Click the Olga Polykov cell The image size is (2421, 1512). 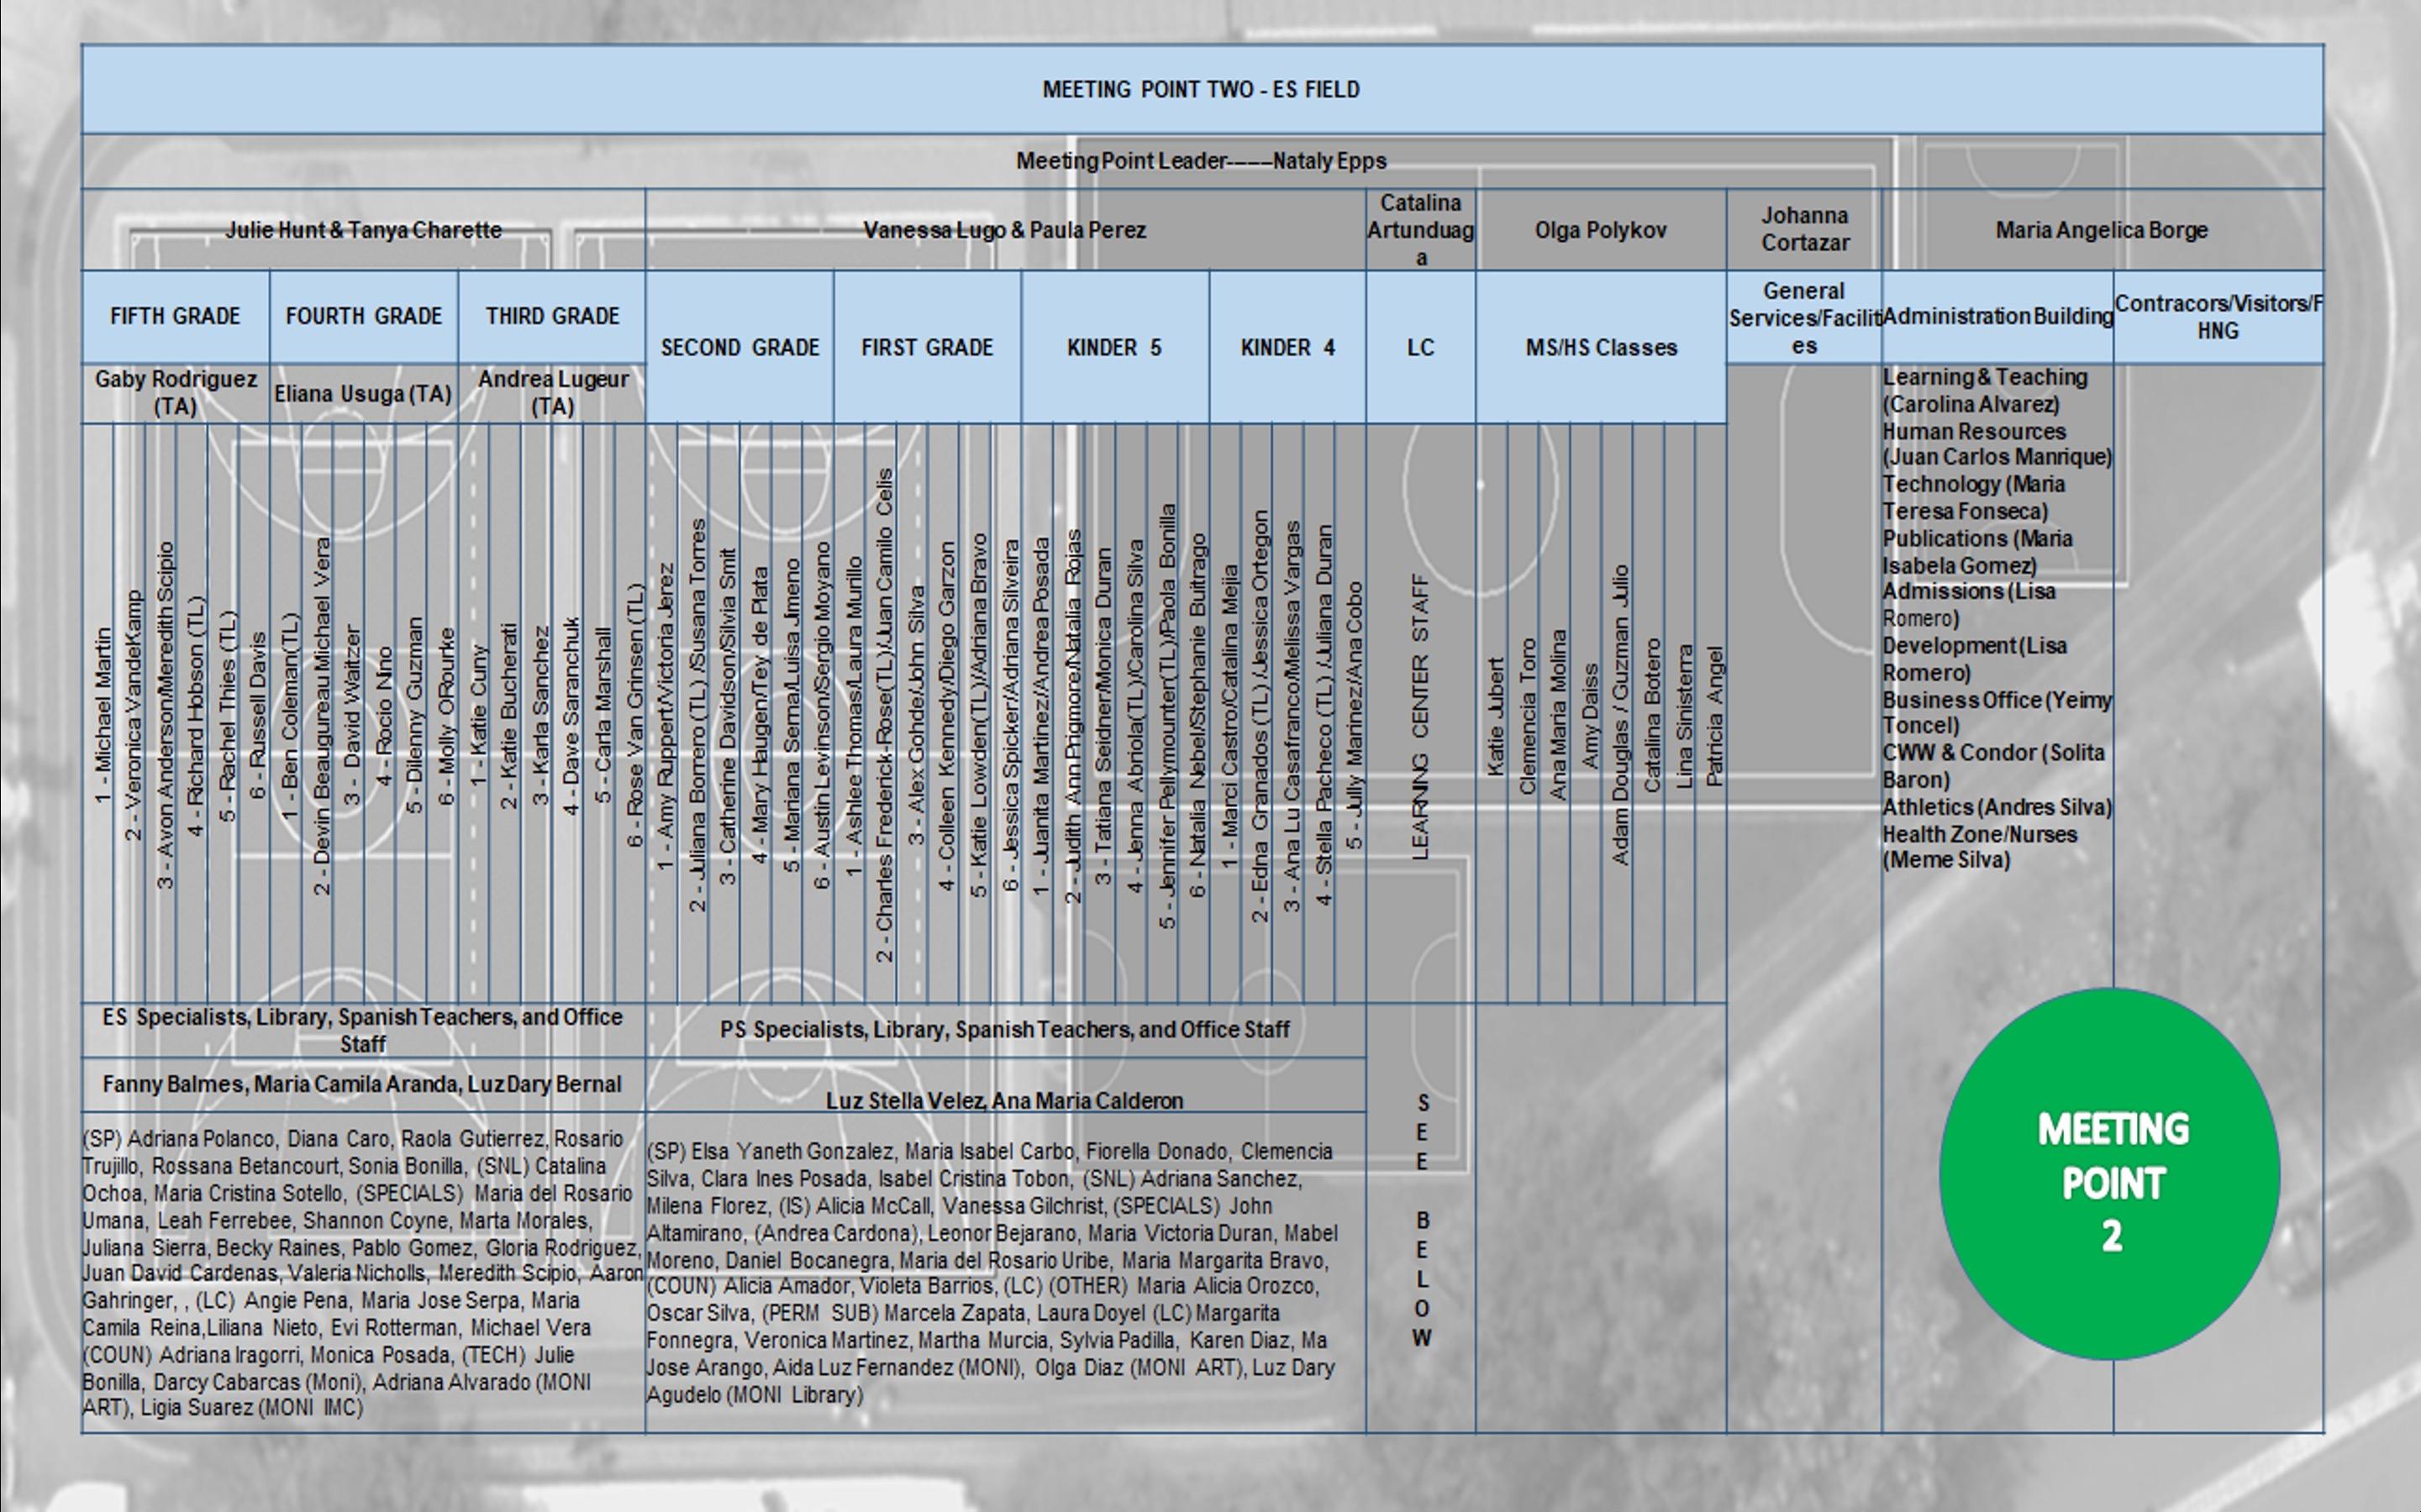(x=1601, y=230)
